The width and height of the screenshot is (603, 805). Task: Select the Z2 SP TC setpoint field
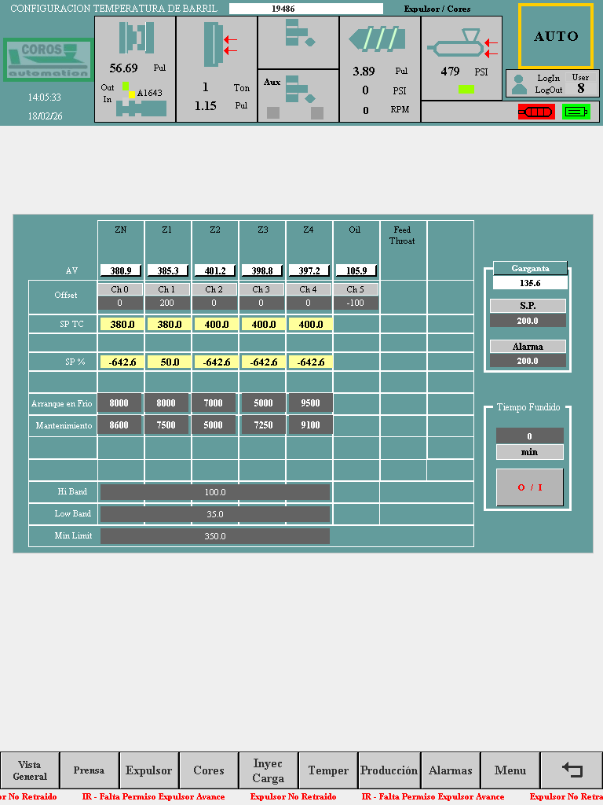click(x=215, y=324)
